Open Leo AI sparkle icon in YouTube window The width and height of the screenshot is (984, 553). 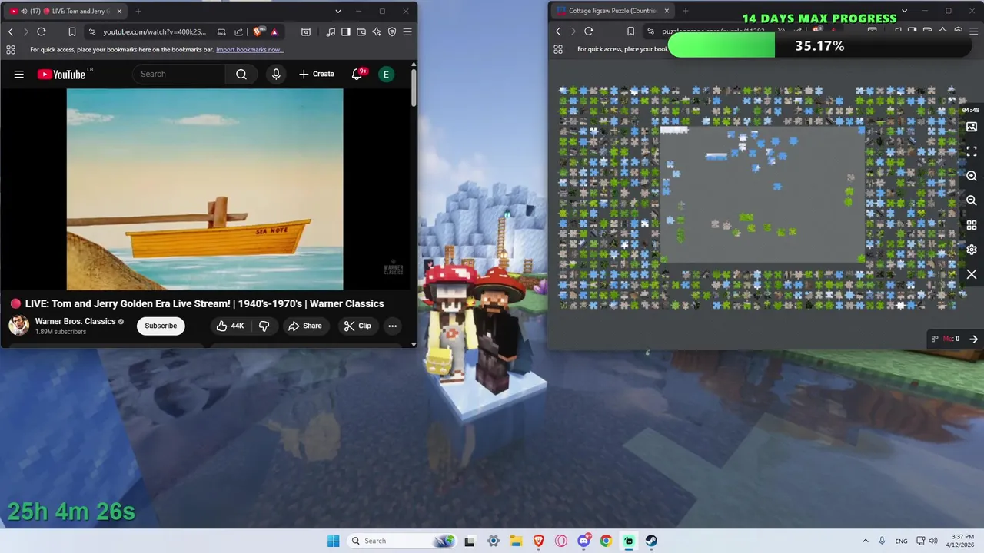pyautogui.click(x=377, y=31)
